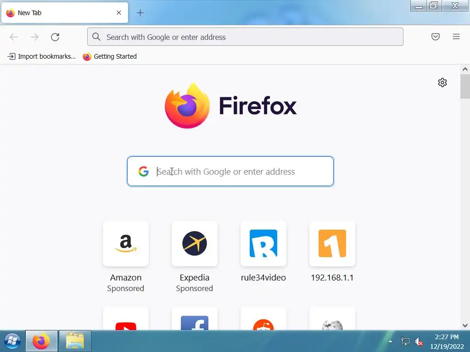Open the Facebook shortcut tile
The height and width of the screenshot is (352, 470).
pyautogui.click(x=195, y=319)
